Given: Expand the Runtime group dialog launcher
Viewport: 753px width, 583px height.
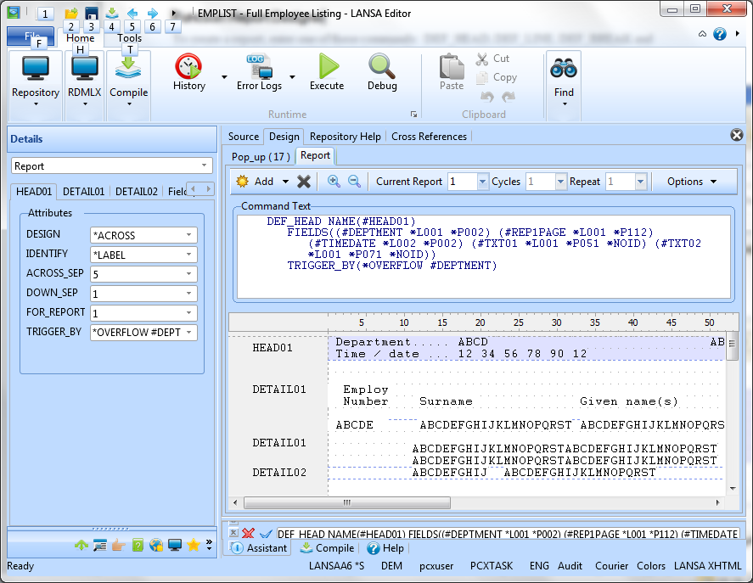Looking at the screenshot, I should [413, 115].
